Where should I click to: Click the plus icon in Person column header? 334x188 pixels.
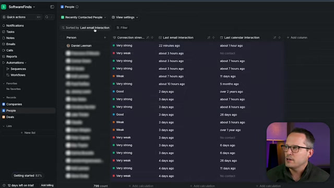[x=105, y=38]
